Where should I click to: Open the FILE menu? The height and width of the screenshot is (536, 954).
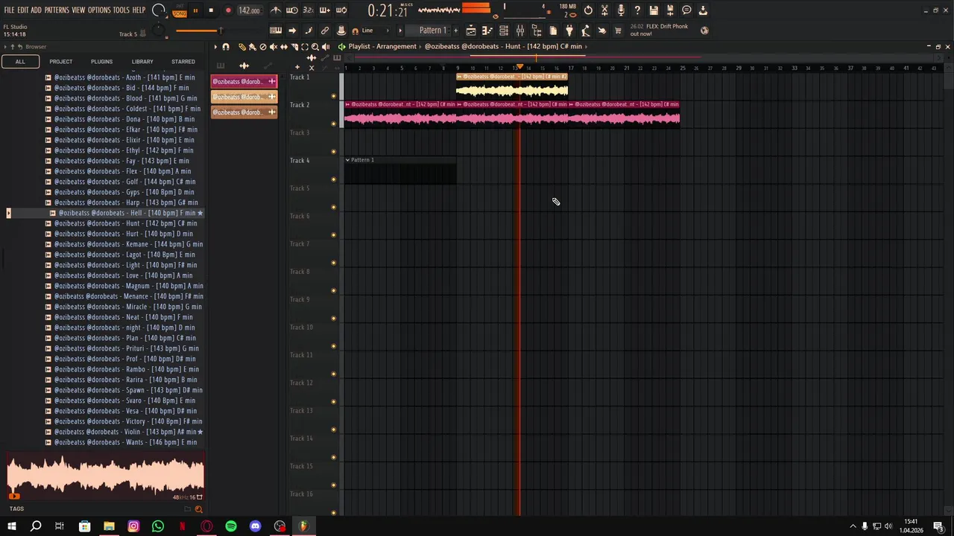(9, 10)
